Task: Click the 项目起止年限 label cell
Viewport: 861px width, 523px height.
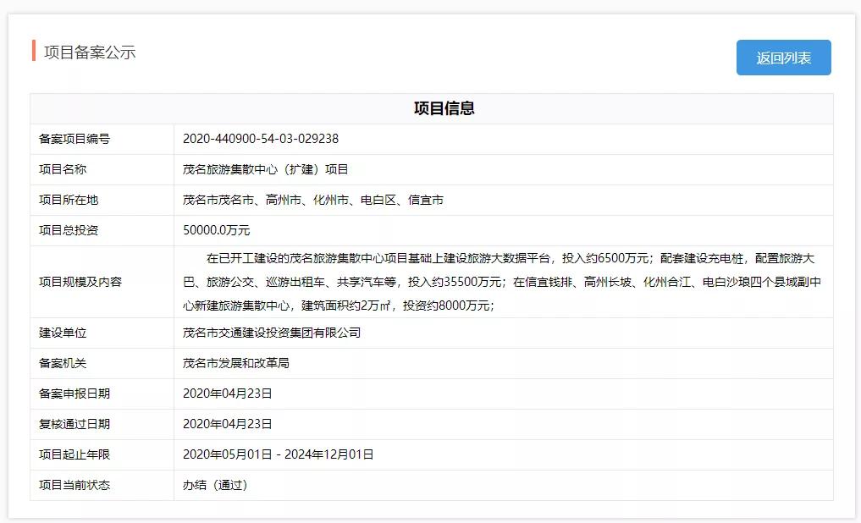Action: 102,454
